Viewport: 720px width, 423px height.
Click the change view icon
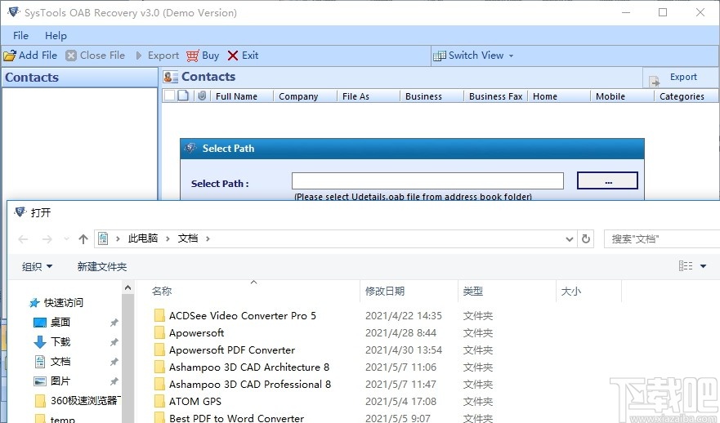pos(686,265)
